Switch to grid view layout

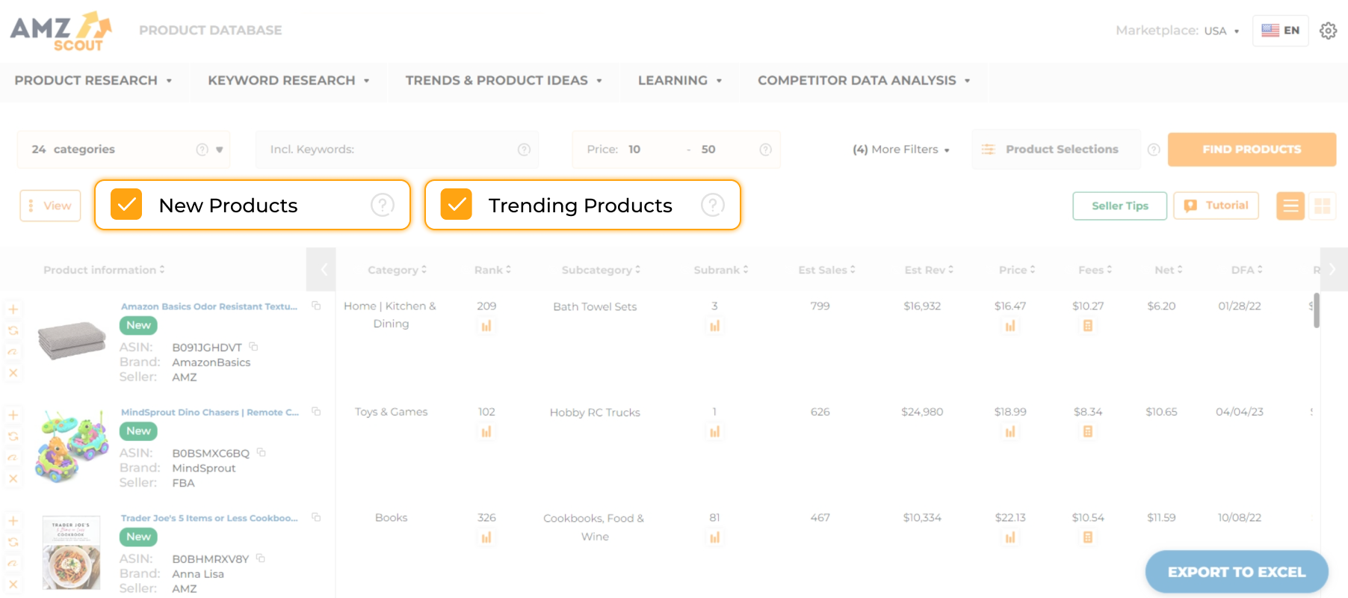(1323, 206)
